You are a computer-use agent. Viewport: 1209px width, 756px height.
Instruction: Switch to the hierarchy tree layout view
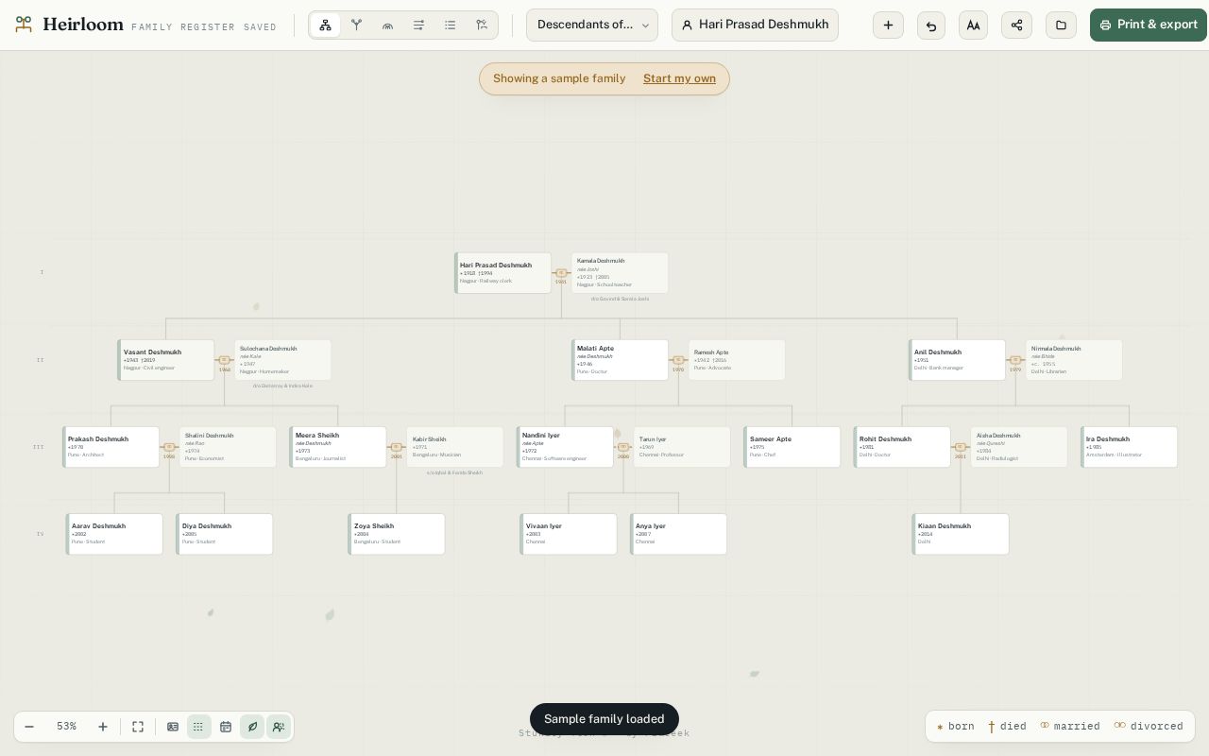tap(325, 26)
